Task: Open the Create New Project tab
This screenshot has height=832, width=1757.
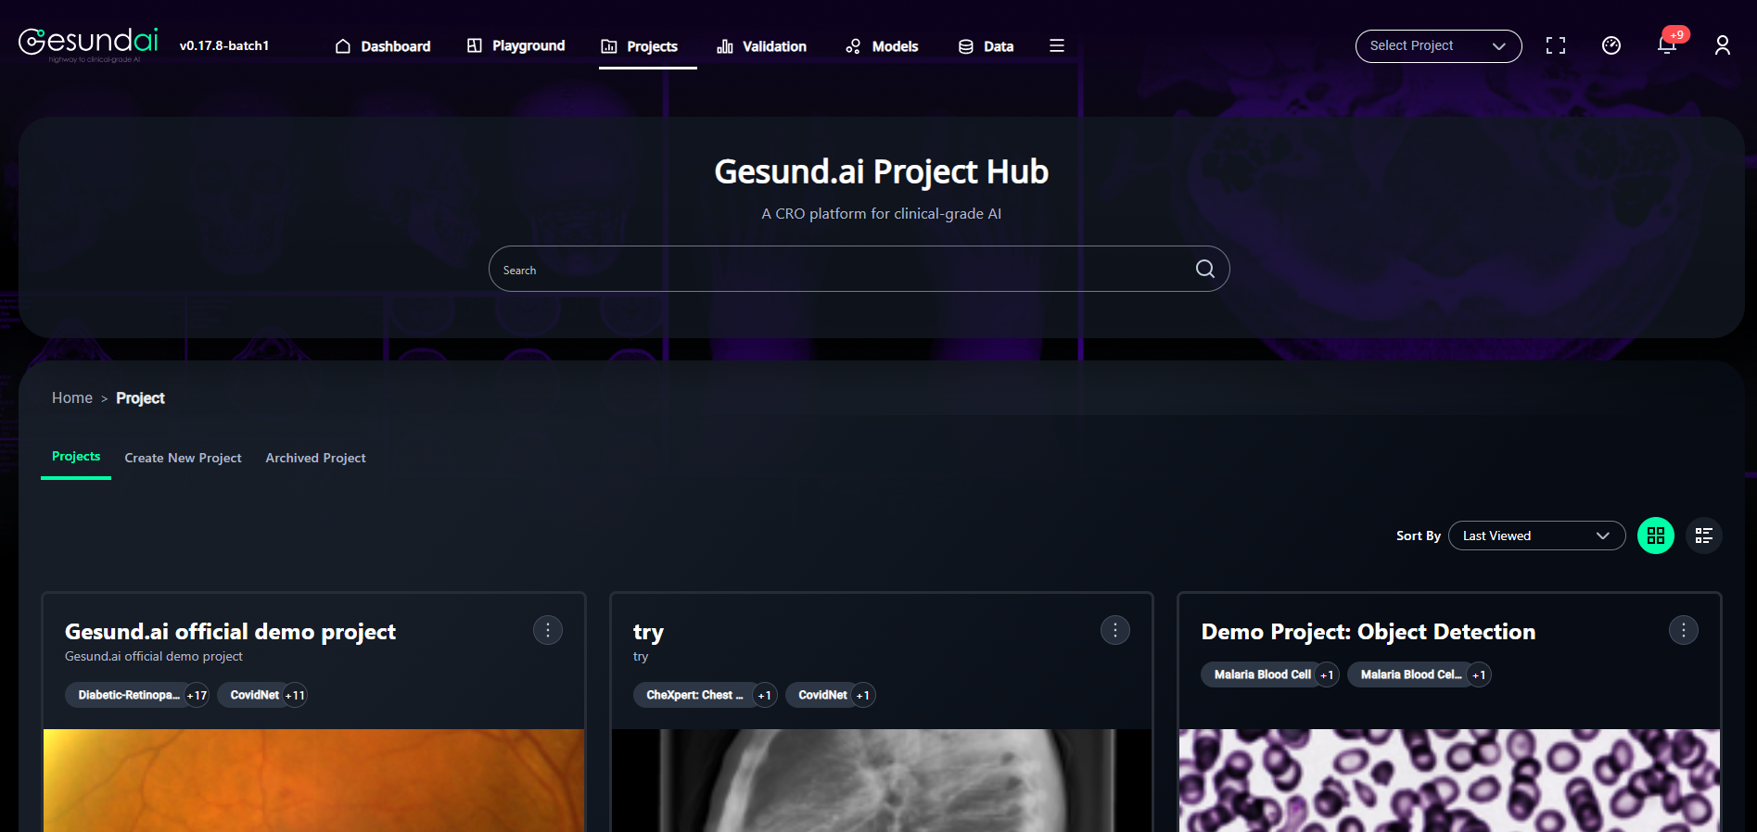Action: [x=183, y=458]
